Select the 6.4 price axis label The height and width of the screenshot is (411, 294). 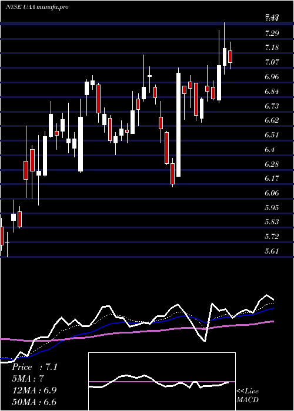(x=270, y=150)
